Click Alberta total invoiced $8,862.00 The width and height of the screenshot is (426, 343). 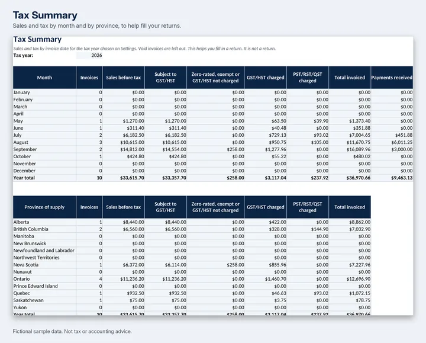pyautogui.click(x=360, y=222)
